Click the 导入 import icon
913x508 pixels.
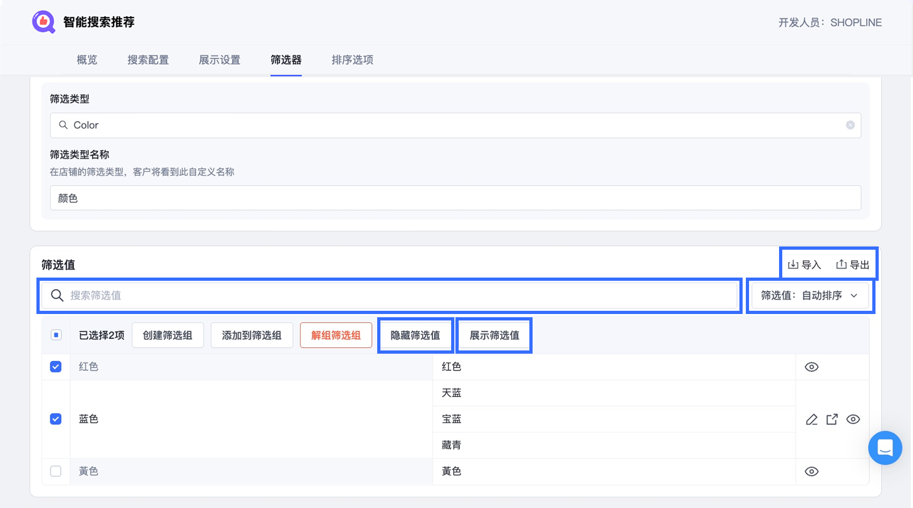(x=793, y=265)
